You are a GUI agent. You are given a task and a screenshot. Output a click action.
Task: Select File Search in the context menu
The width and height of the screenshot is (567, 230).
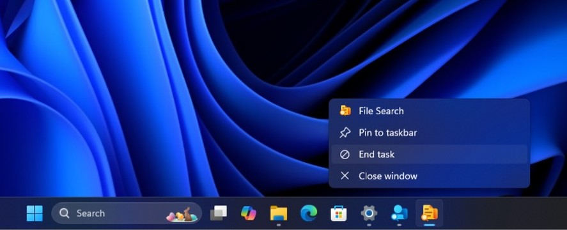tap(429, 111)
